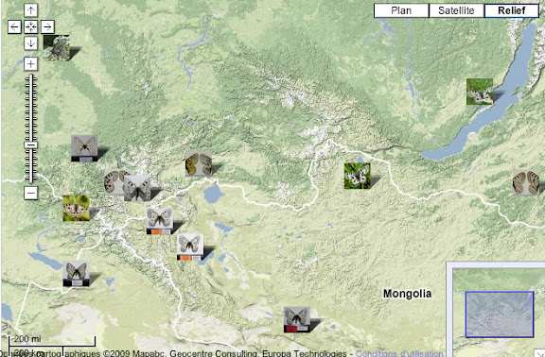Select the Relief map view
Viewport: 545px width, 357px height.
(511, 10)
